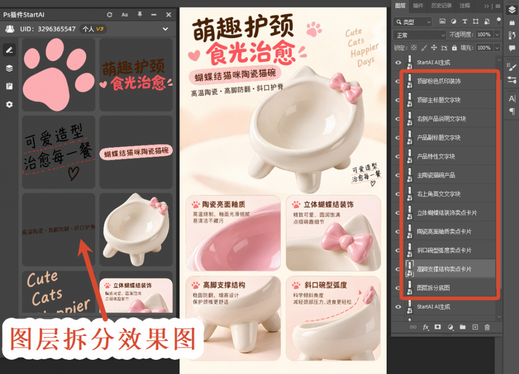Lock artboard nesting icon
Image resolution: width=519 pixels, height=374 pixels.
click(444, 48)
